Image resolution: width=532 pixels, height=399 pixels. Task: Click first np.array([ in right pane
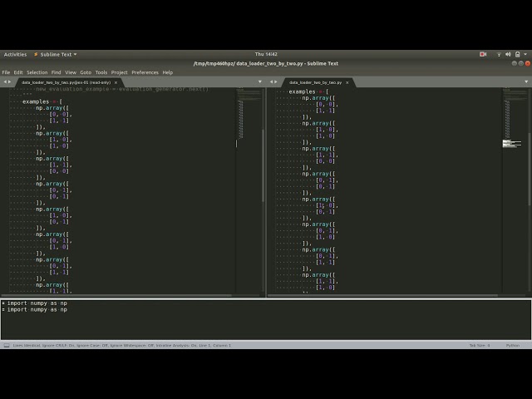pyautogui.click(x=318, y=98)
